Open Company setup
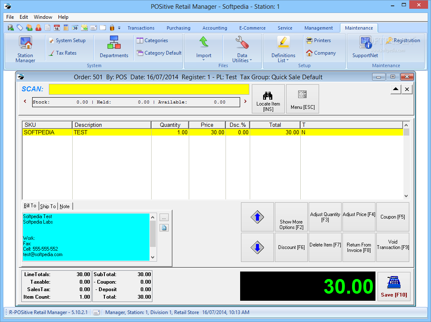Image resolution: width=431 pixels, height=322 pixels. click(321, 53)
